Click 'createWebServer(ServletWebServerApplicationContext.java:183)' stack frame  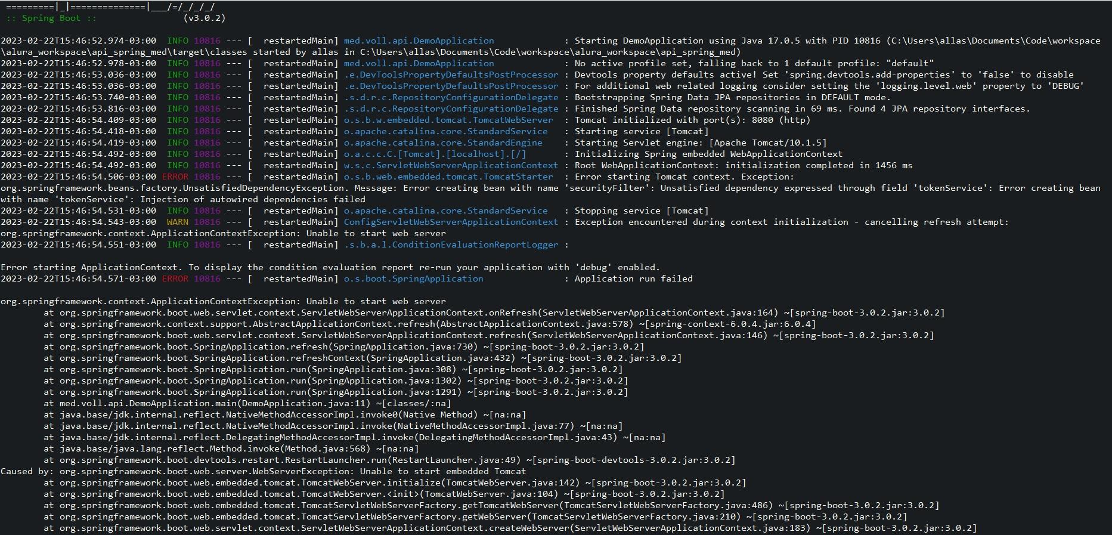point(510,528)
